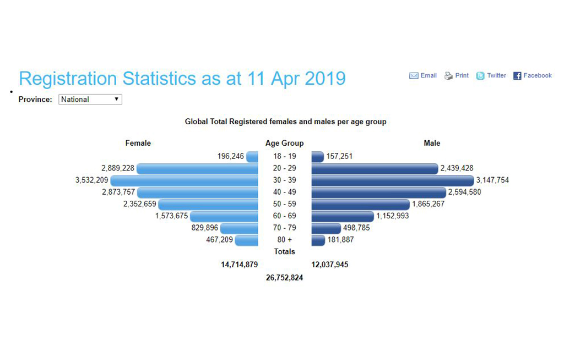Open the Twitter share link text

(x=496, y=75)
